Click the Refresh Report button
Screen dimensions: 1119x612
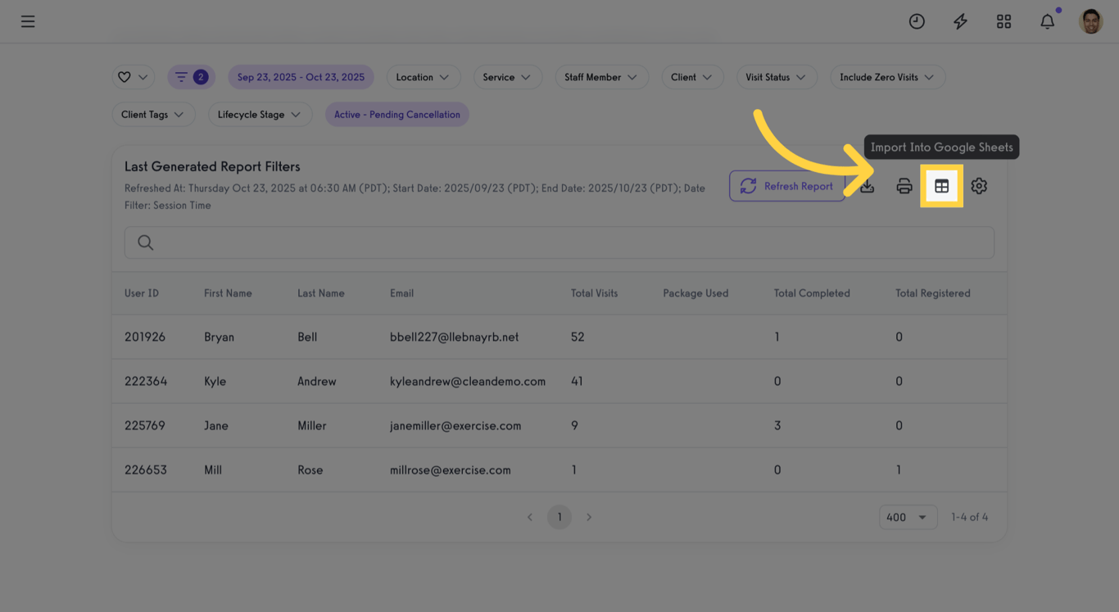[x=786, y=186]
